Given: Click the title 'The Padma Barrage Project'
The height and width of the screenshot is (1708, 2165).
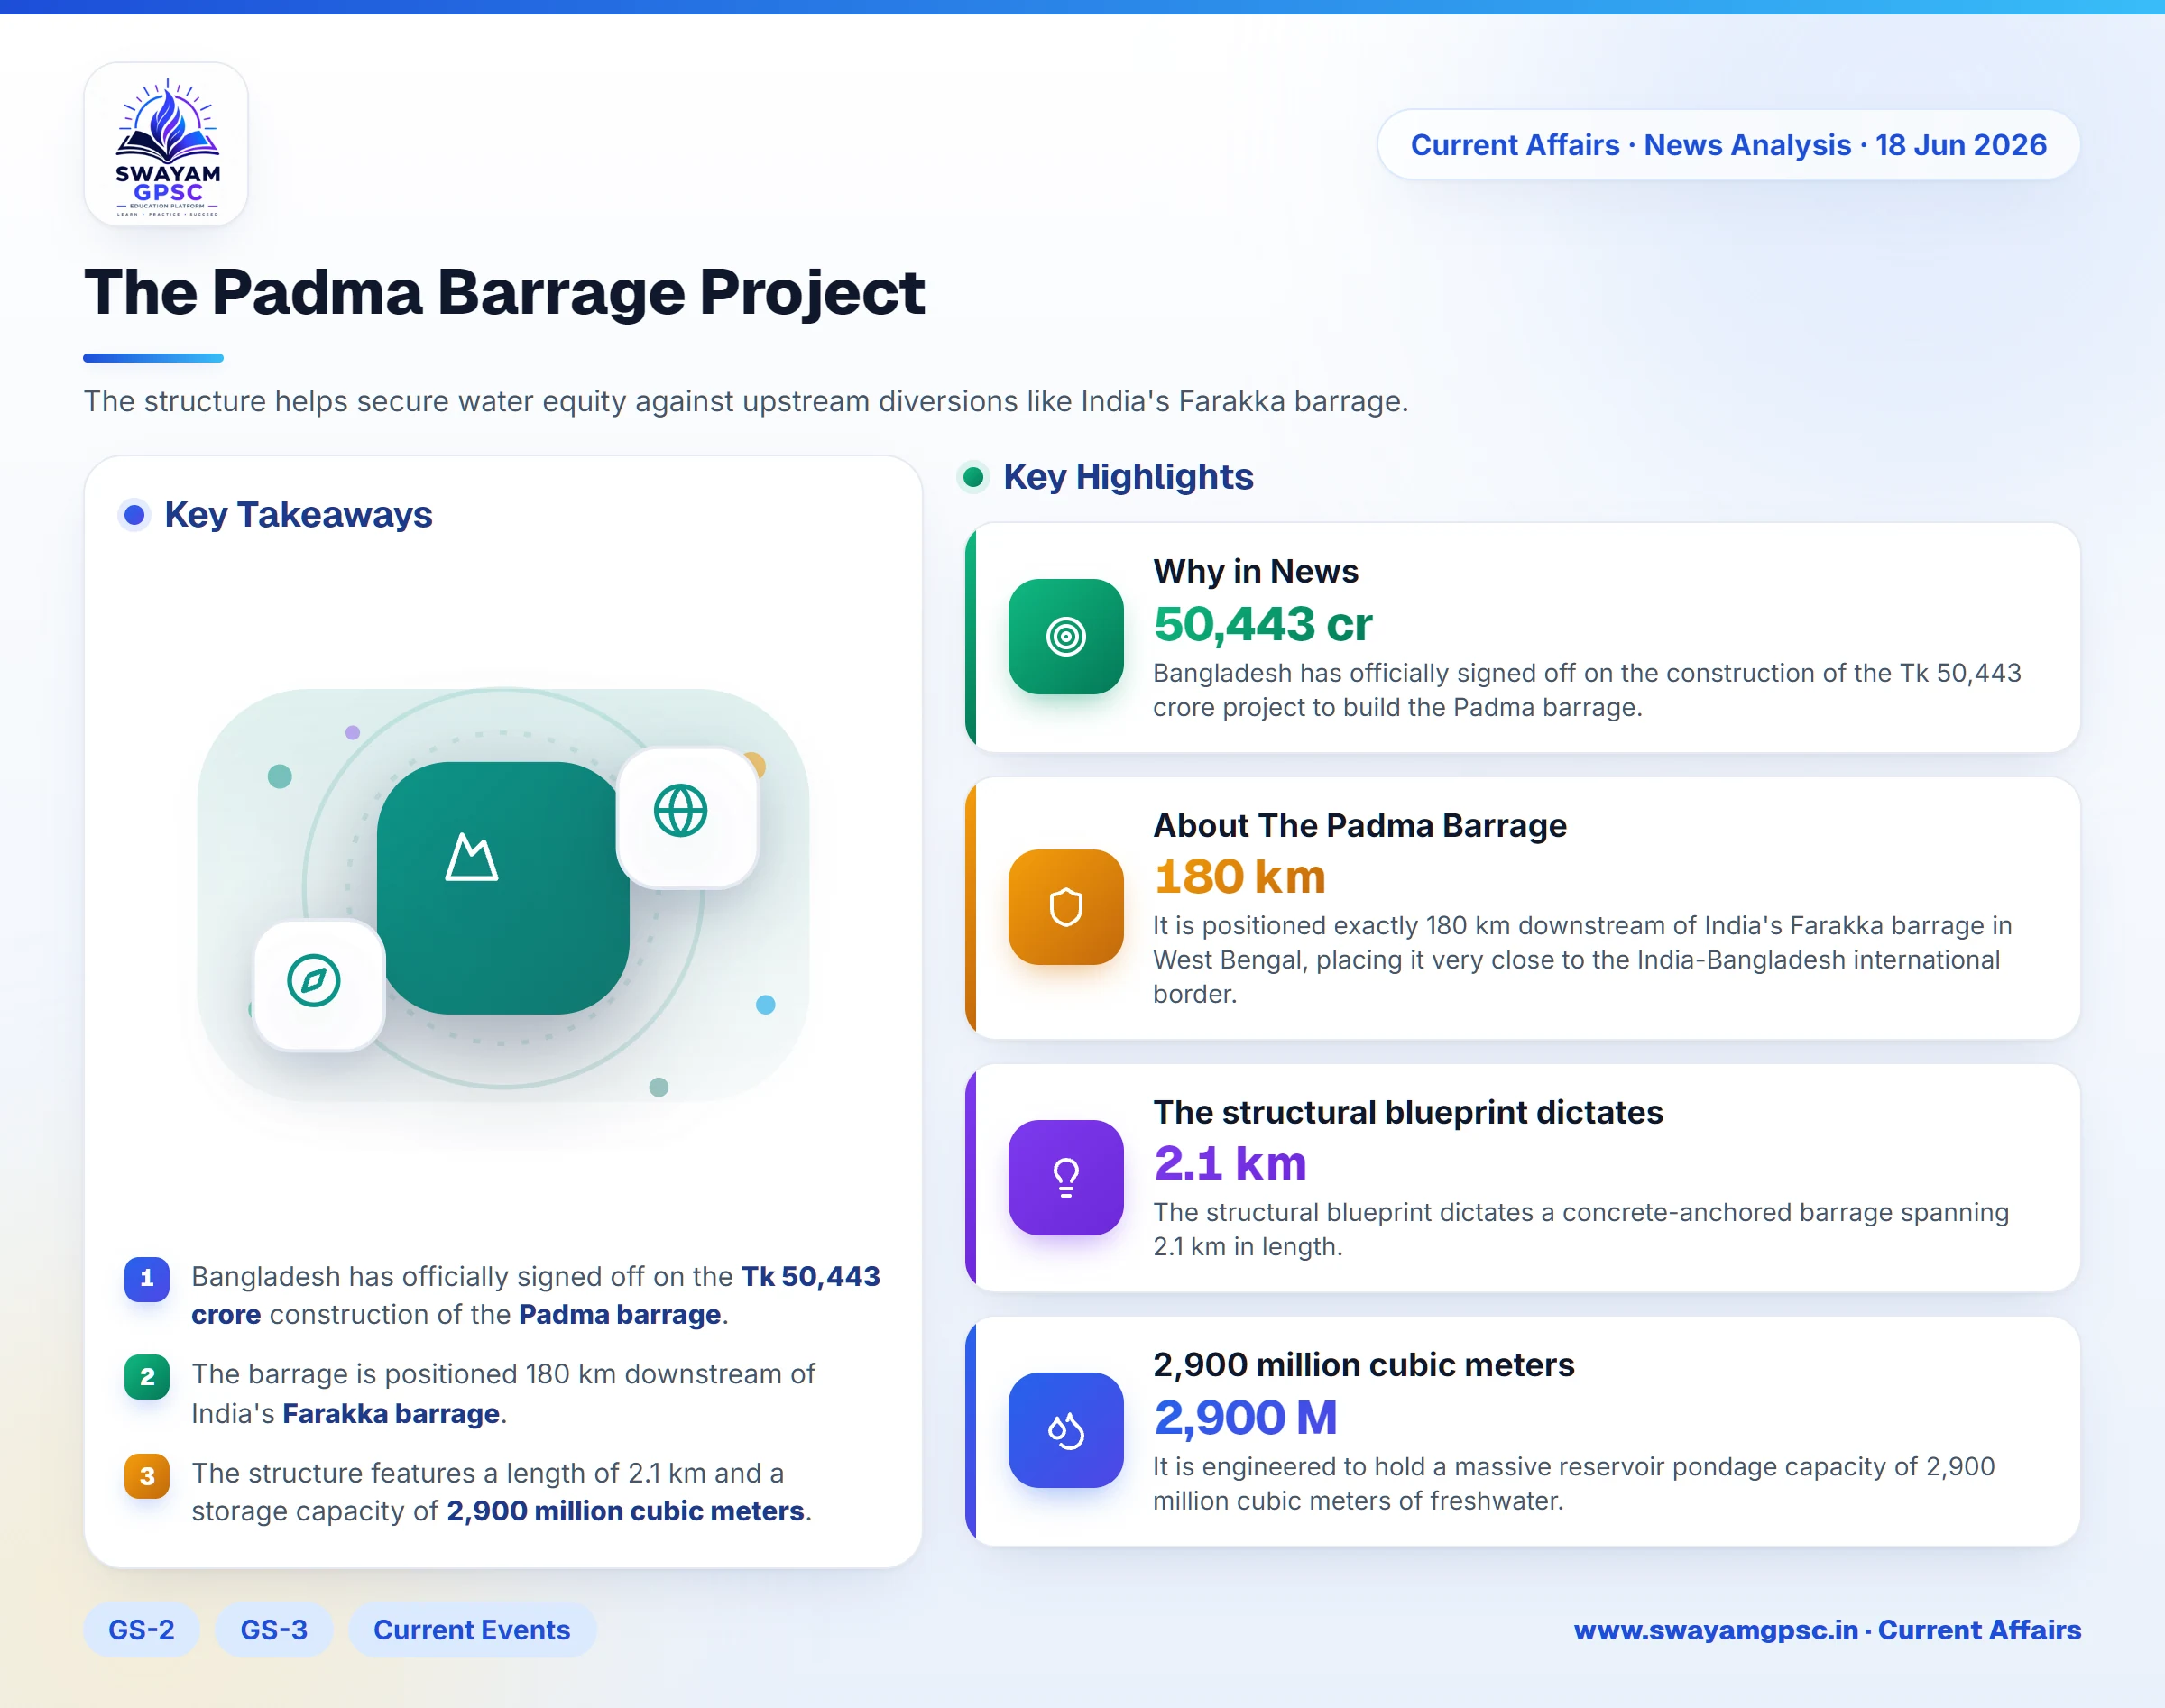Looking at the screenshot, I should (504, 292).
